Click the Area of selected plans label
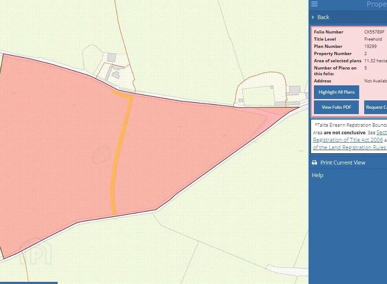Screen dimensions: 387x284 [x=337, y=61]
